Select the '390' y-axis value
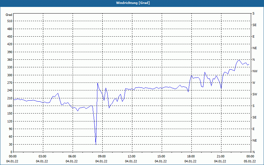 (x=10, y=52)
